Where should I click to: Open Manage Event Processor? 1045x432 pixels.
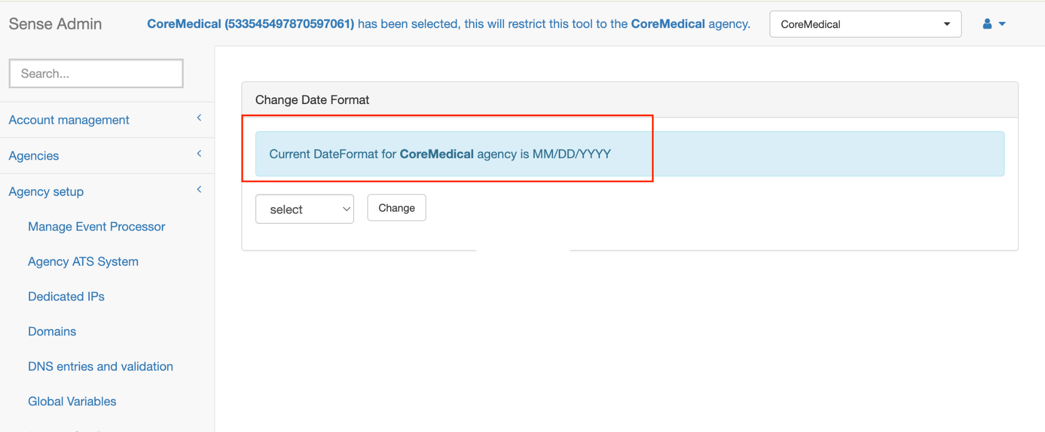pos(96,226)
